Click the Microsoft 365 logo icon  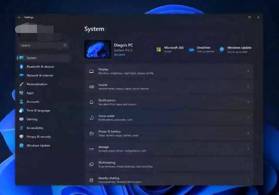(158, 49)
